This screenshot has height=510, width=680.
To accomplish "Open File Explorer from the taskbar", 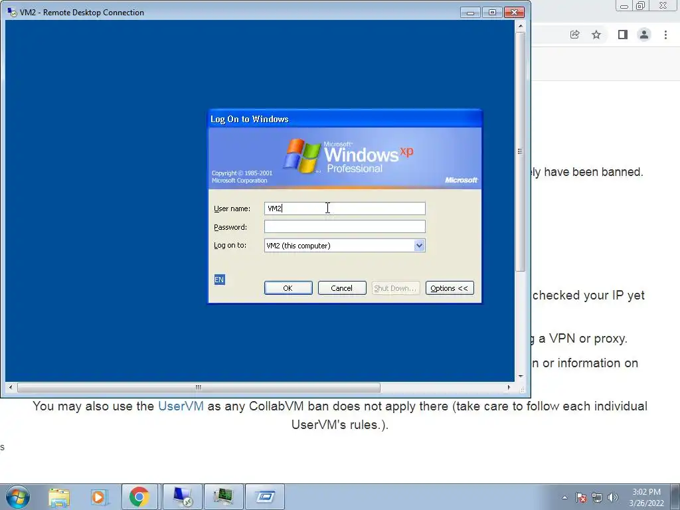I will [x=59, y=497].
